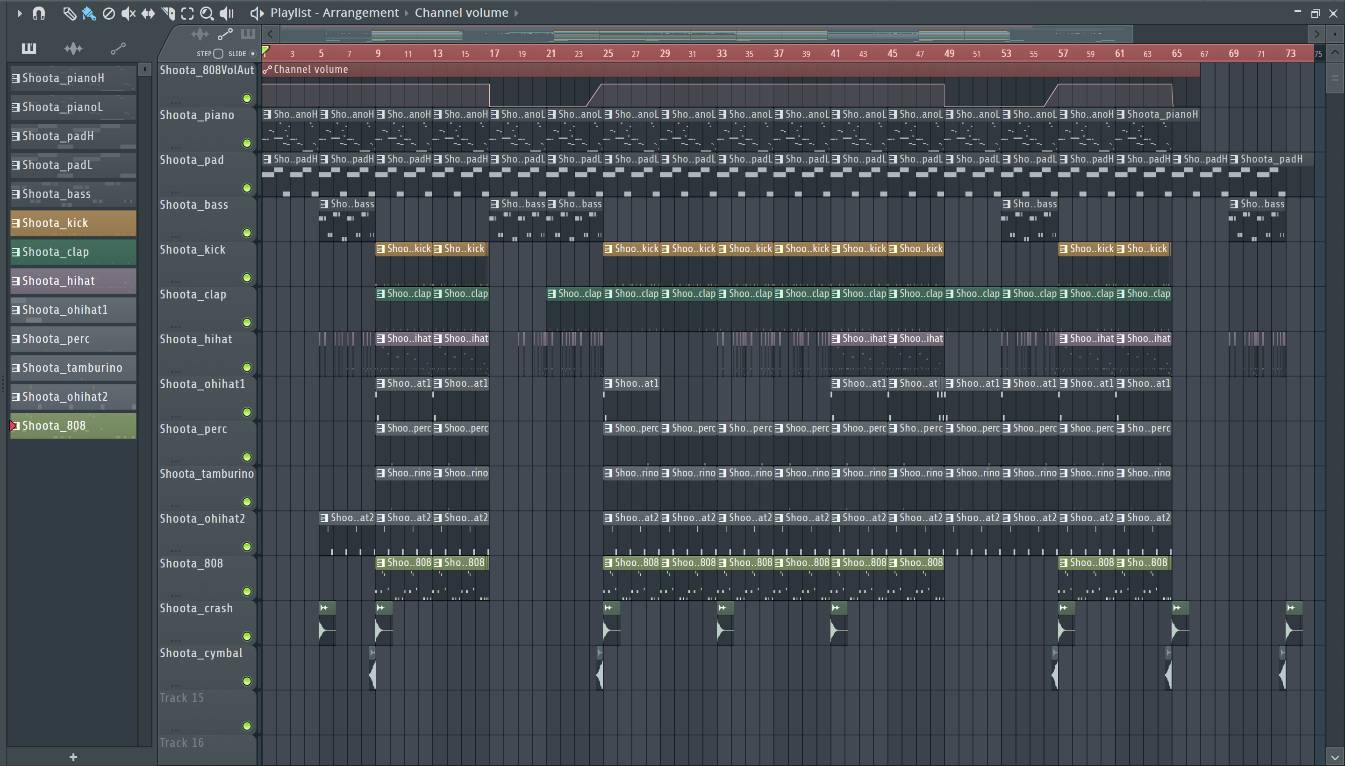Select the Paint brush tool
This screenshot has width=1345, height=766.
click(x=89, y=13)
